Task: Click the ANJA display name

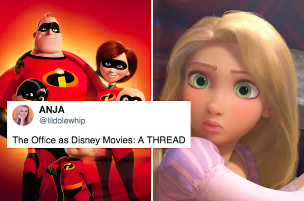Action: coord(52,109)
